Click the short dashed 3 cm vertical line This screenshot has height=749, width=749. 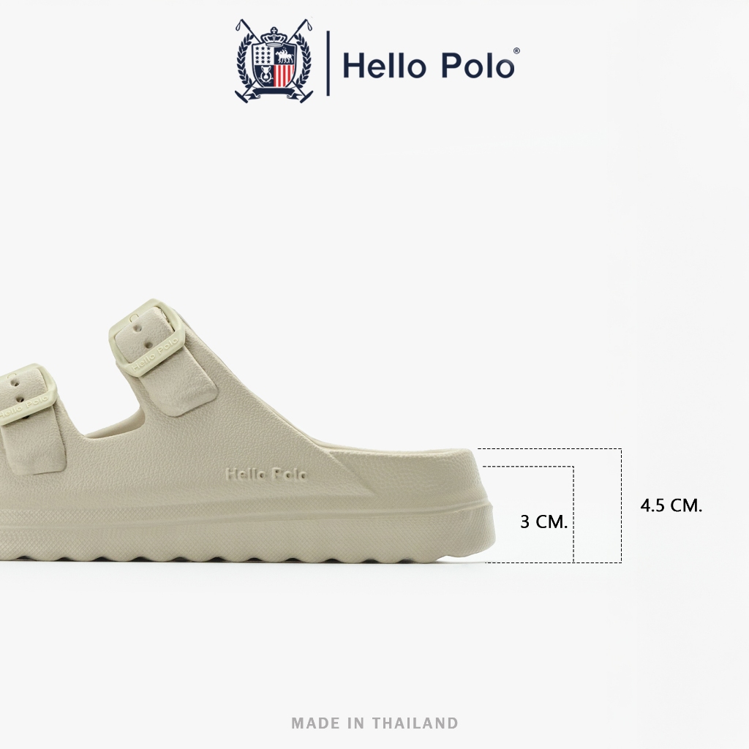573,514
